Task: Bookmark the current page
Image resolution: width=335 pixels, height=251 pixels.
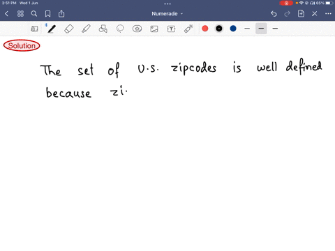Action: (47, 14)
